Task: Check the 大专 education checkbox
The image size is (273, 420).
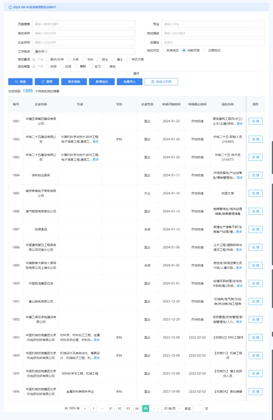Action: click(69, 59)
